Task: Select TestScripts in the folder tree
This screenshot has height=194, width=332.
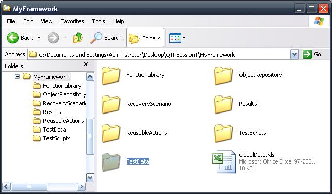Action: click(x=57, y=138)
